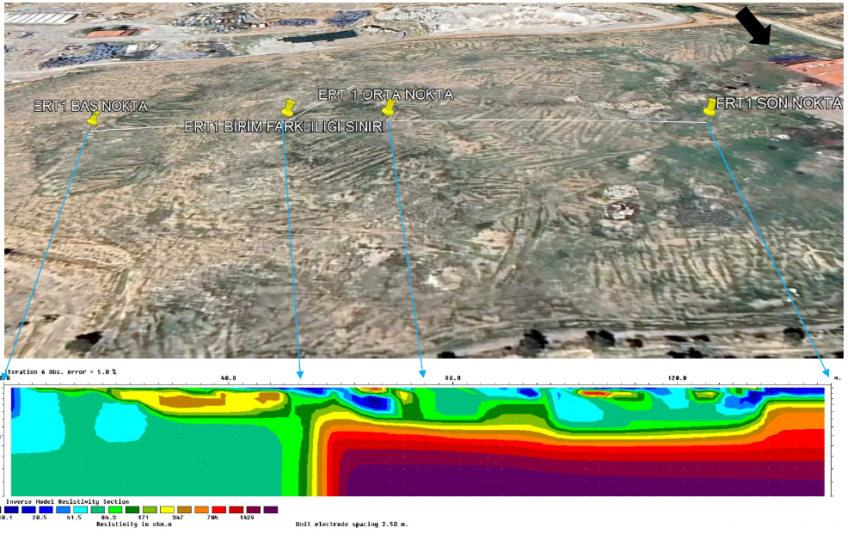The image size is (866, 552).
Task: Select the darkest purple legend swatch
Action: pos(271,510)
